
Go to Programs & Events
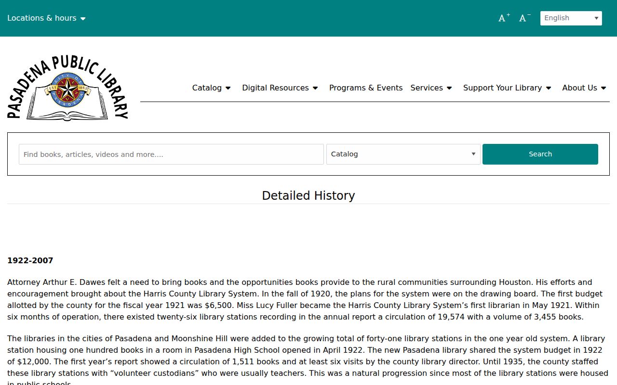point(366,88)
